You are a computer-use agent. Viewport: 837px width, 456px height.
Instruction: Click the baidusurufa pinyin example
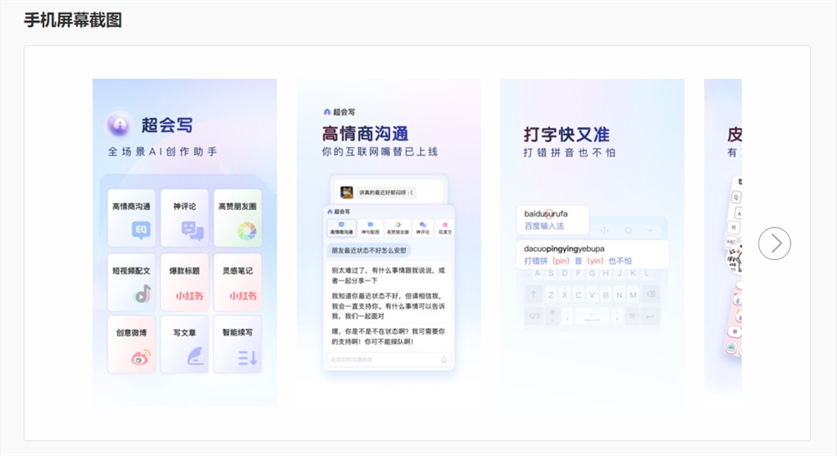tap(546, 214)
